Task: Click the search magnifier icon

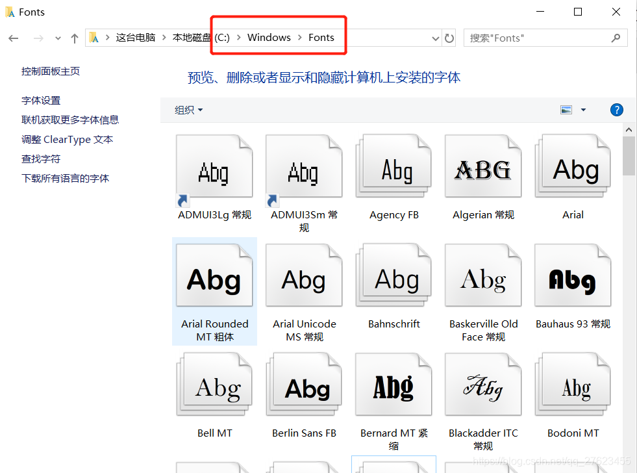Action: [x=616, y=38]
